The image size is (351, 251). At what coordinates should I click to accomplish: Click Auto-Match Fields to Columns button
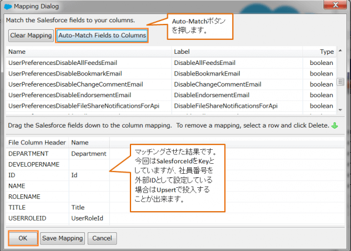click(x=102, y=35)
